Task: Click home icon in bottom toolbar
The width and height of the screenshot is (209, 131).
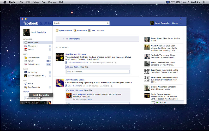Action: click(x=22, y=103)
